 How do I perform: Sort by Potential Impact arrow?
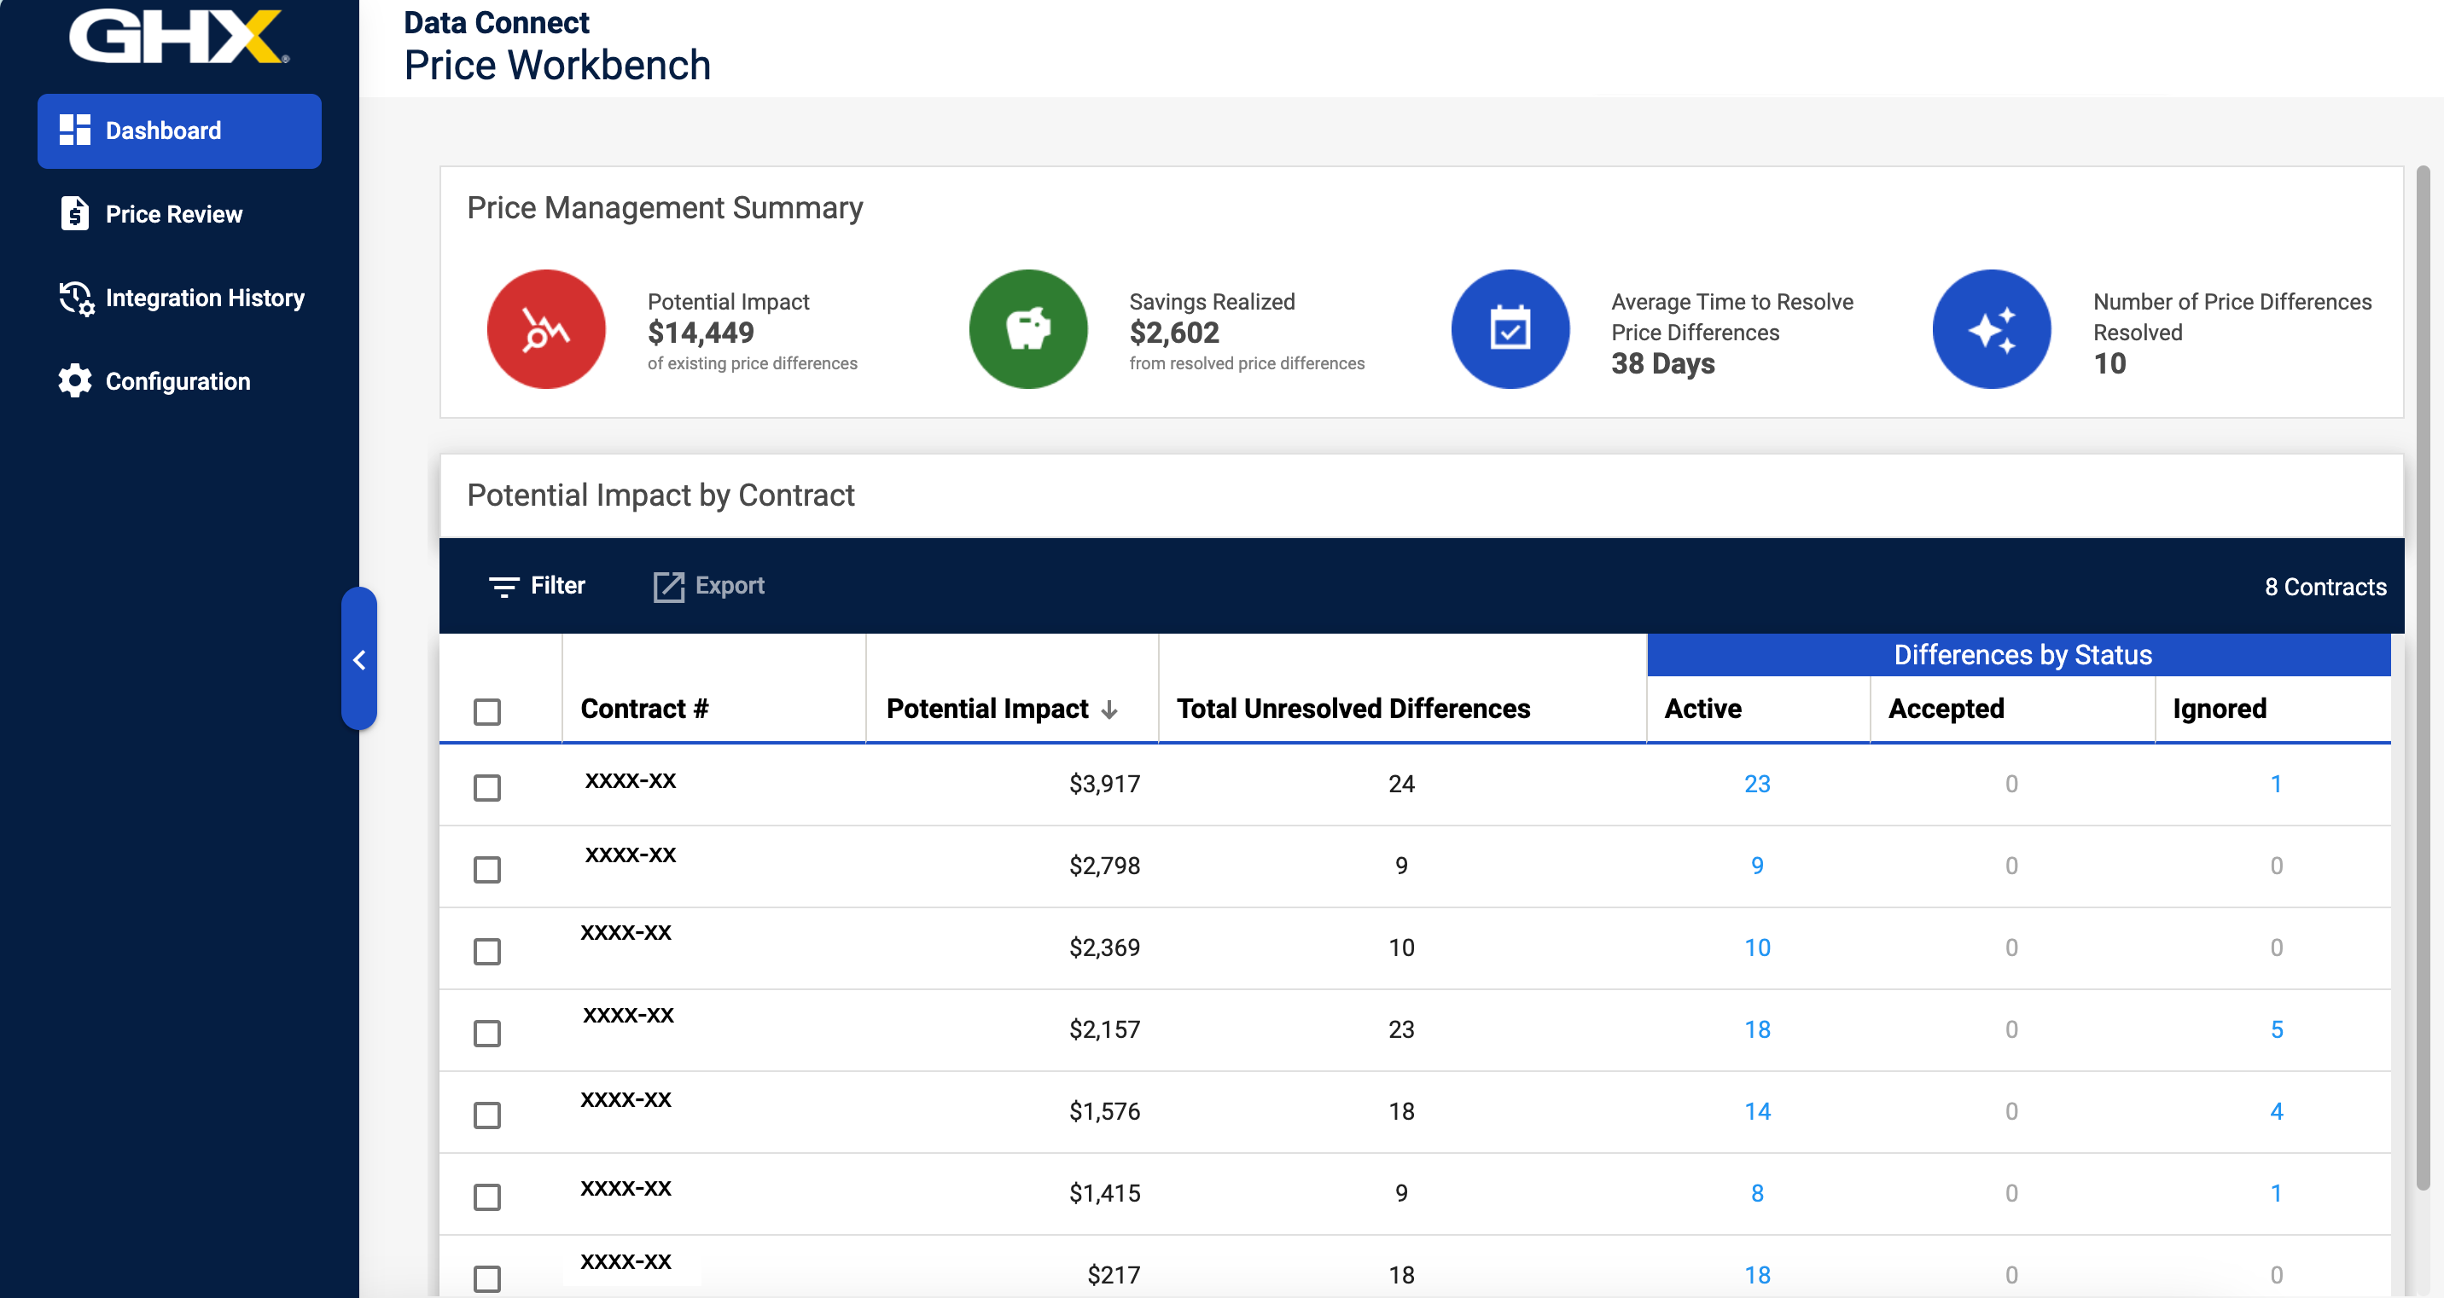[x=1109, y=710]
